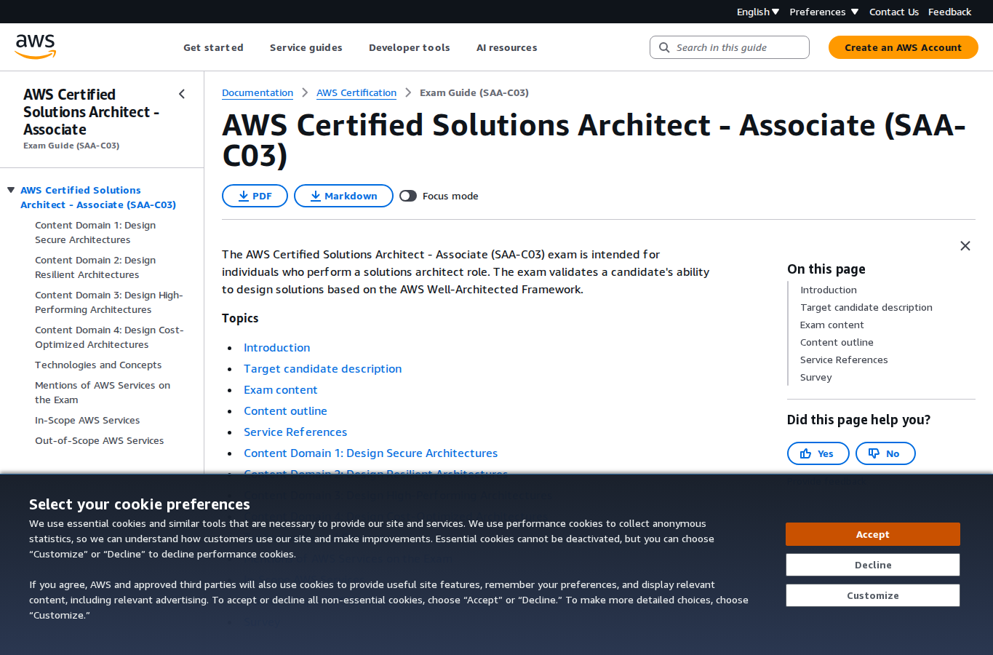Screen dimensions: 993x655
Task: Jump to Content outline On this page
Action: 837,342
